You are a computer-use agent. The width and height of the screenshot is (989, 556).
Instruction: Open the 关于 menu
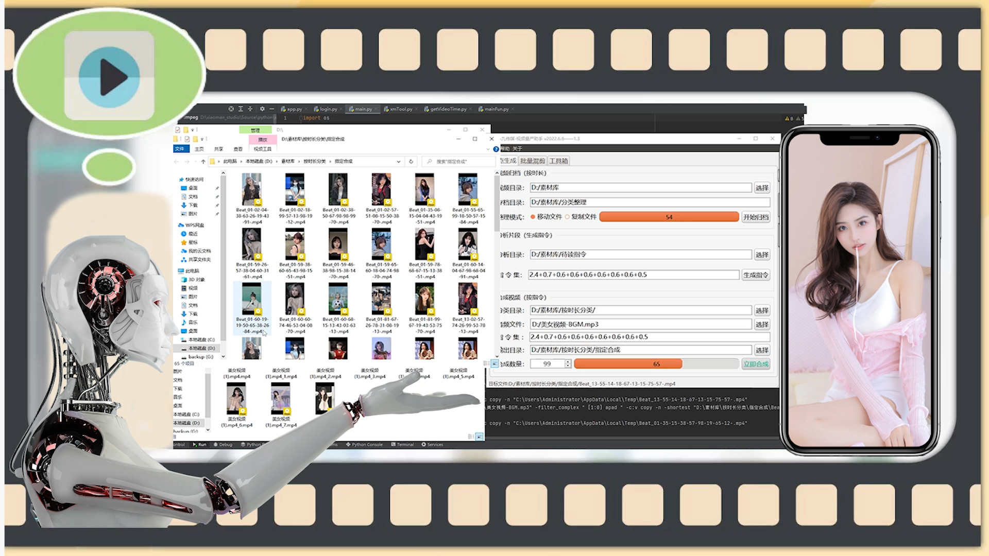517,149
